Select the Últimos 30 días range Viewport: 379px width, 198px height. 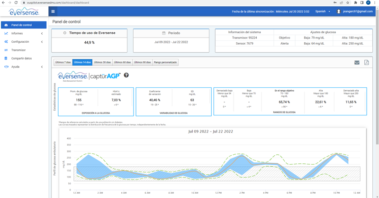(102, 62)
